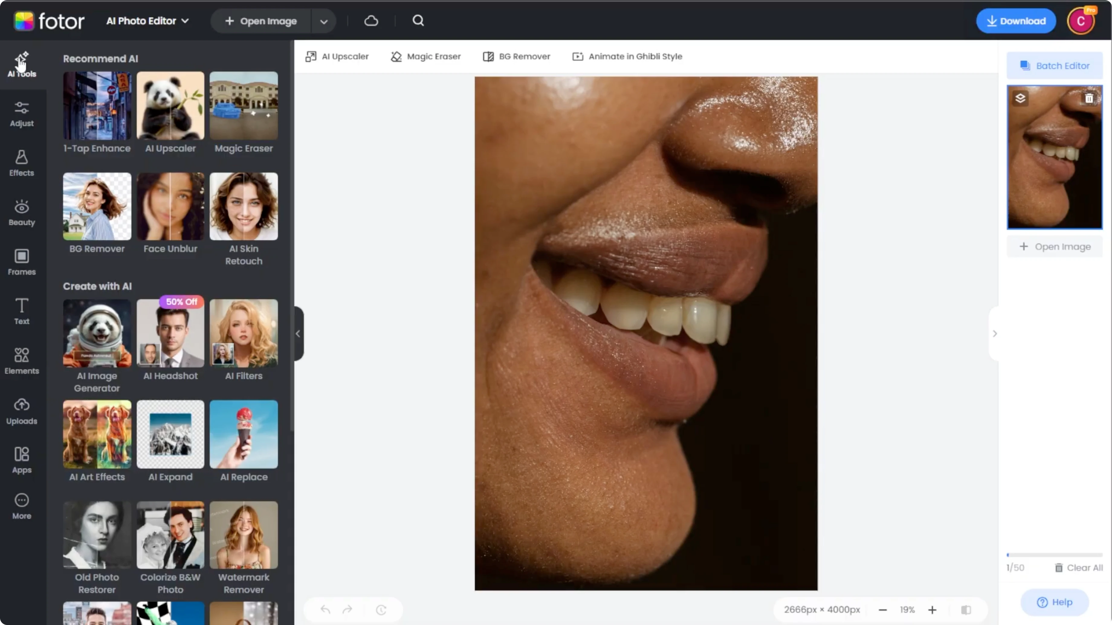Click the layers icon on the image thumbnail
This screenshot has height=625, width=1112.
[x=1020, y=98]
